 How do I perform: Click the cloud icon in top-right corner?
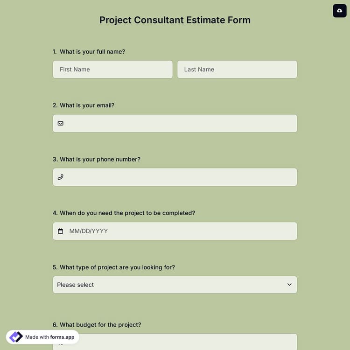pos(339,10)
